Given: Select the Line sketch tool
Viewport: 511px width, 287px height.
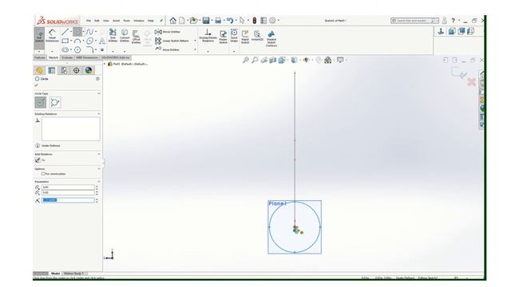Looking at the screenshot, I should [x=65, y=32].
